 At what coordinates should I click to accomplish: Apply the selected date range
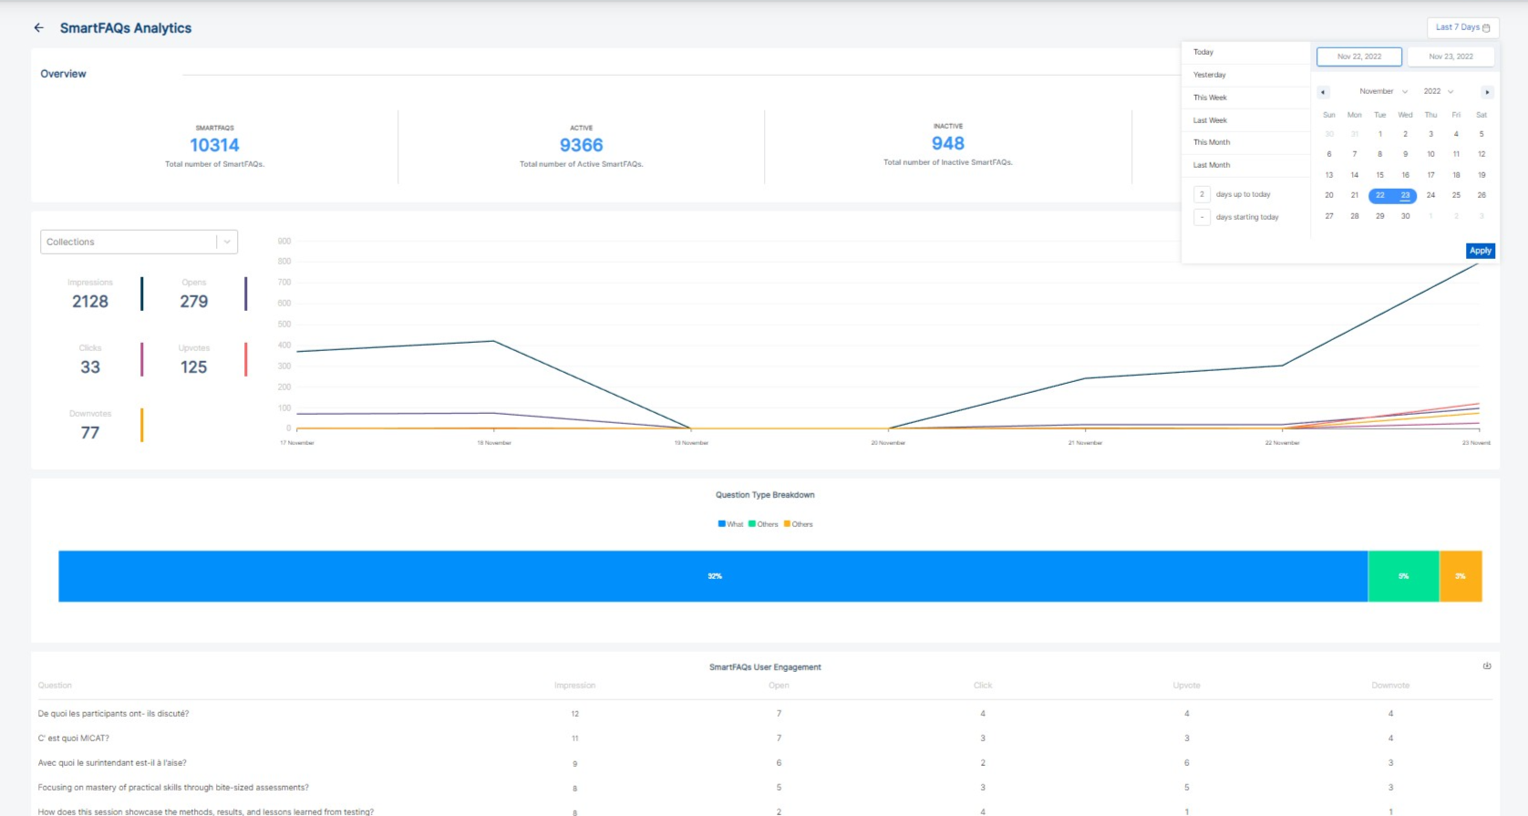click(1480, 251)
